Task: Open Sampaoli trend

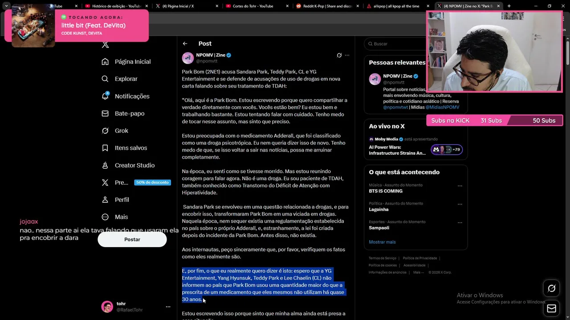Action: 379,228
